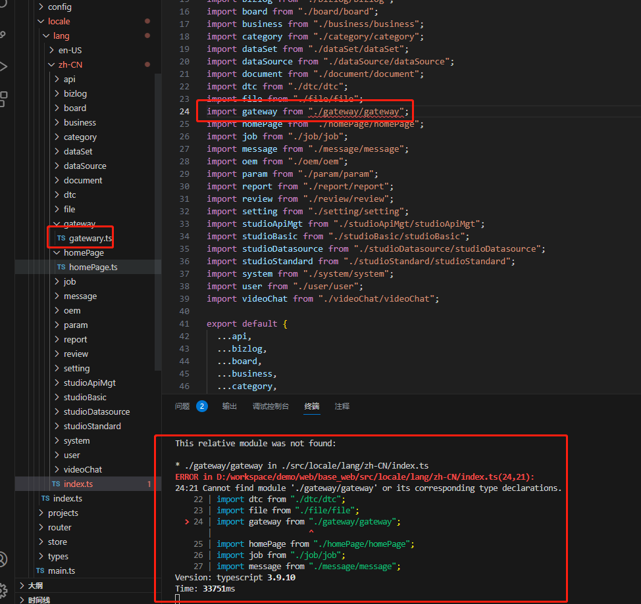
Task: Collapse the zh-CN folder chevron
Action: click(51, 64)
